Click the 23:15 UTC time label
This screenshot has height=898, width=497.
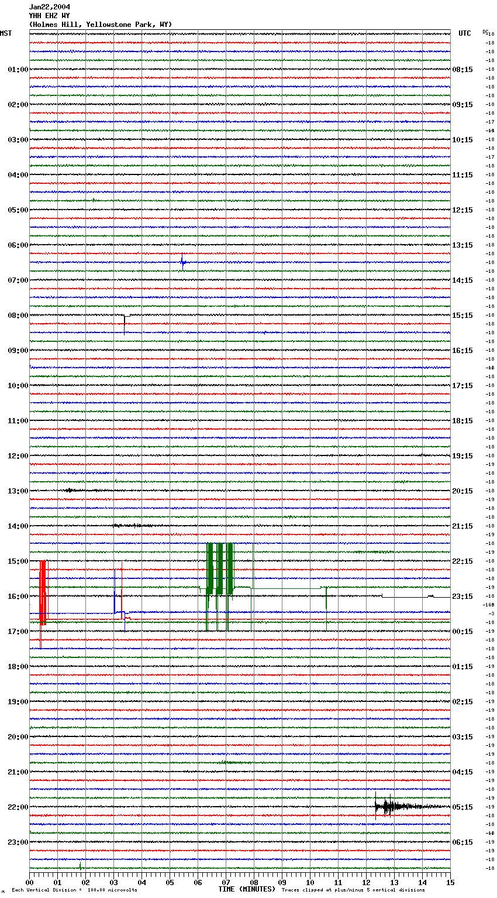pos(463,597)
